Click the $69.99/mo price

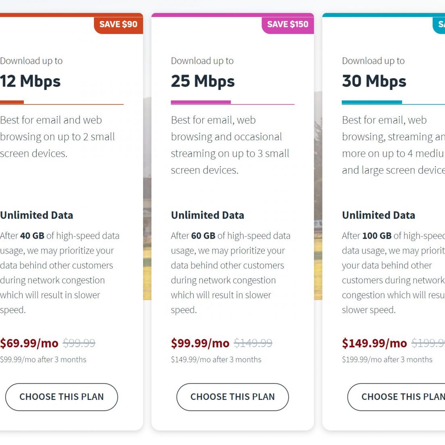pos(29,343)
